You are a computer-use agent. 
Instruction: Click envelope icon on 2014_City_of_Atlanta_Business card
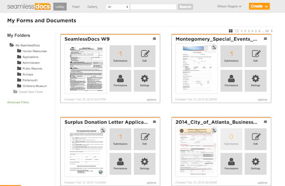[x=266, y=121]
